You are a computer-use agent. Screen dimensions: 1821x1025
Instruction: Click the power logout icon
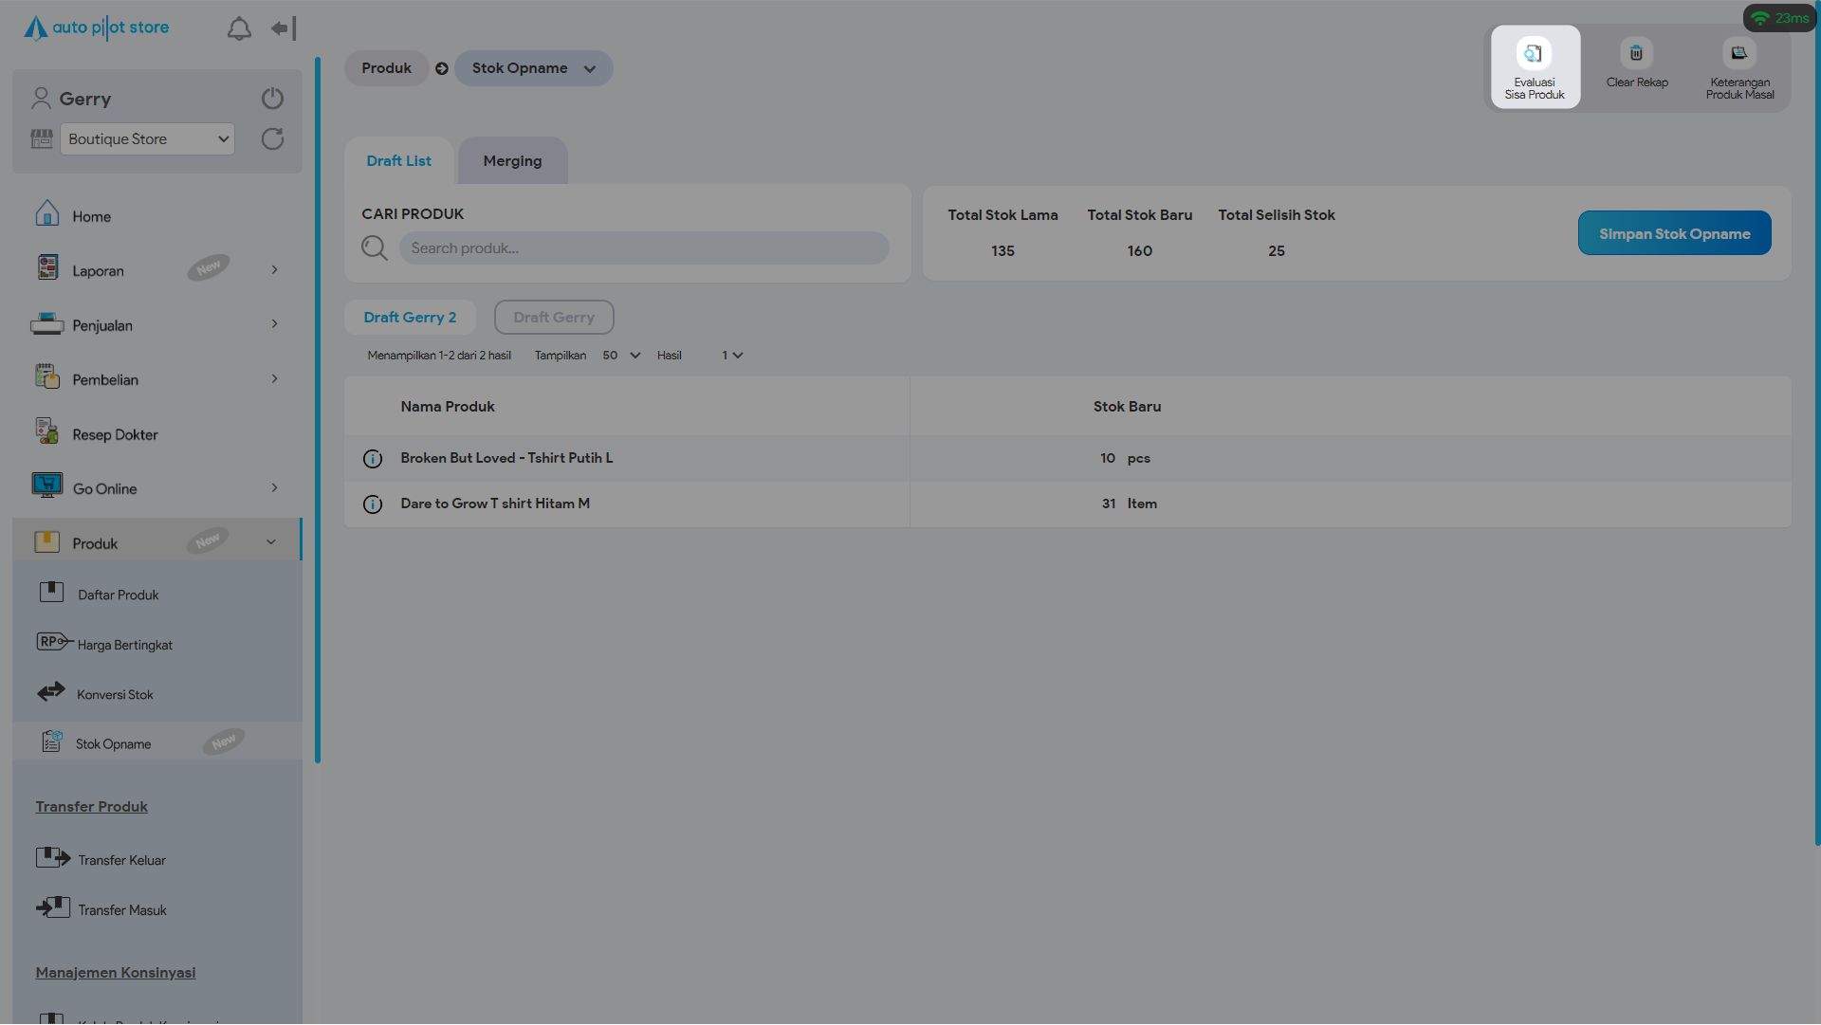tap(272, 99)
